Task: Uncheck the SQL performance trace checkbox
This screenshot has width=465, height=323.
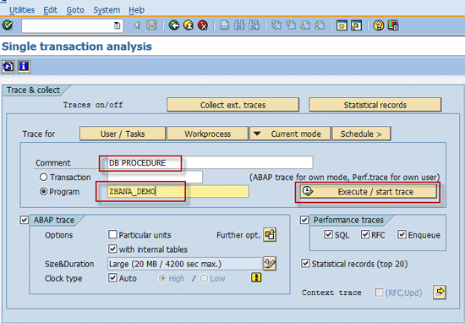Action: [x=329, y=234]
